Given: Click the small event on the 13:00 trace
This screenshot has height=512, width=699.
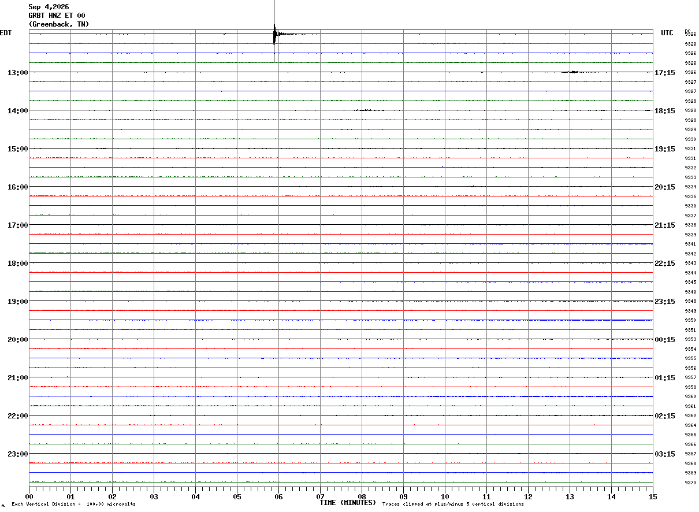Looking at the screenshot, I should tap(571, 72).
